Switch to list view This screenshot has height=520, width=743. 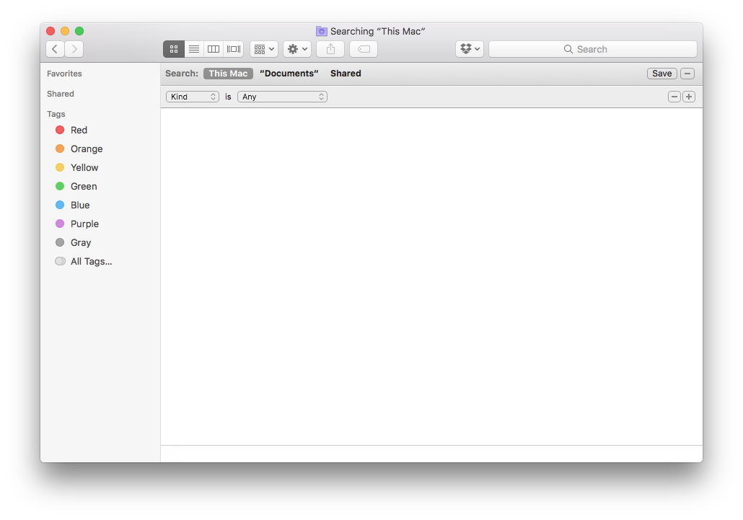tap(194, 49)
